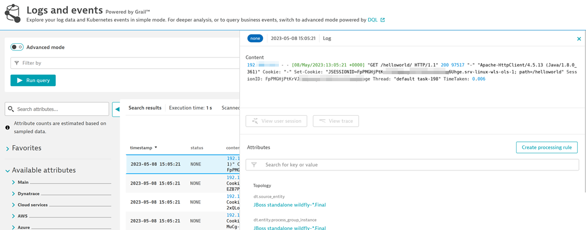This screenshot has height=230, width=586.
Task: Expand the Cloud services attribute group
Action: coord(14,205)
